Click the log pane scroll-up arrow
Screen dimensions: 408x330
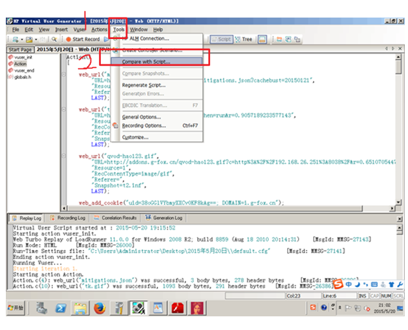(400, 228)
